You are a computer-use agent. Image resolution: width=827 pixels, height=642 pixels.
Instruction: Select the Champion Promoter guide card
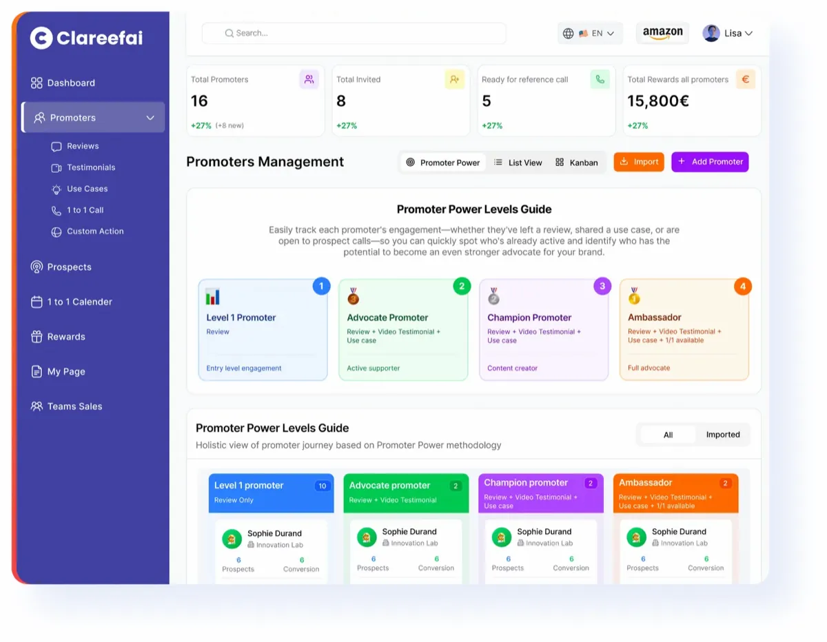pos(544,330)
